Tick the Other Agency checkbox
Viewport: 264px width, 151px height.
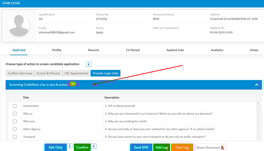(15, 129)
